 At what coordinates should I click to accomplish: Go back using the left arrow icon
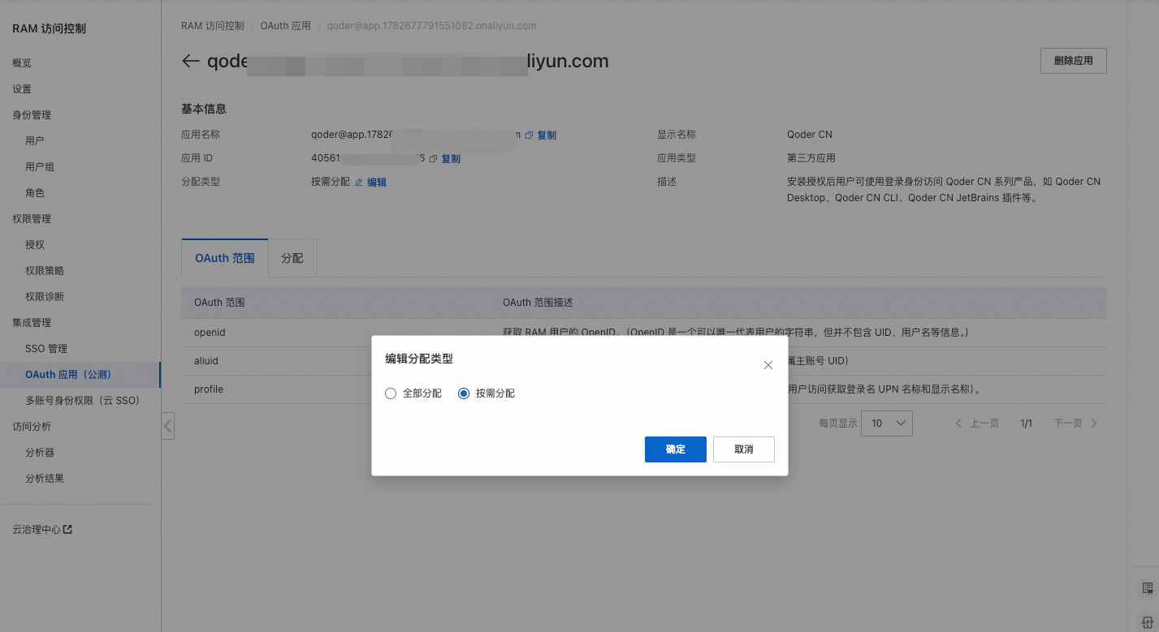[x=191, y=61]
